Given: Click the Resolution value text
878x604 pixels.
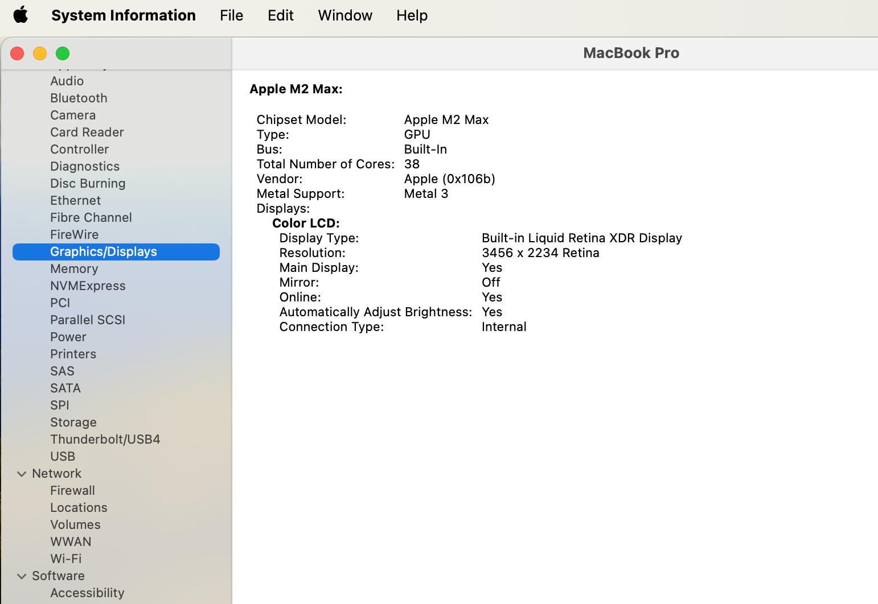Looking at the screenshot, I should [x=540, y=253].
